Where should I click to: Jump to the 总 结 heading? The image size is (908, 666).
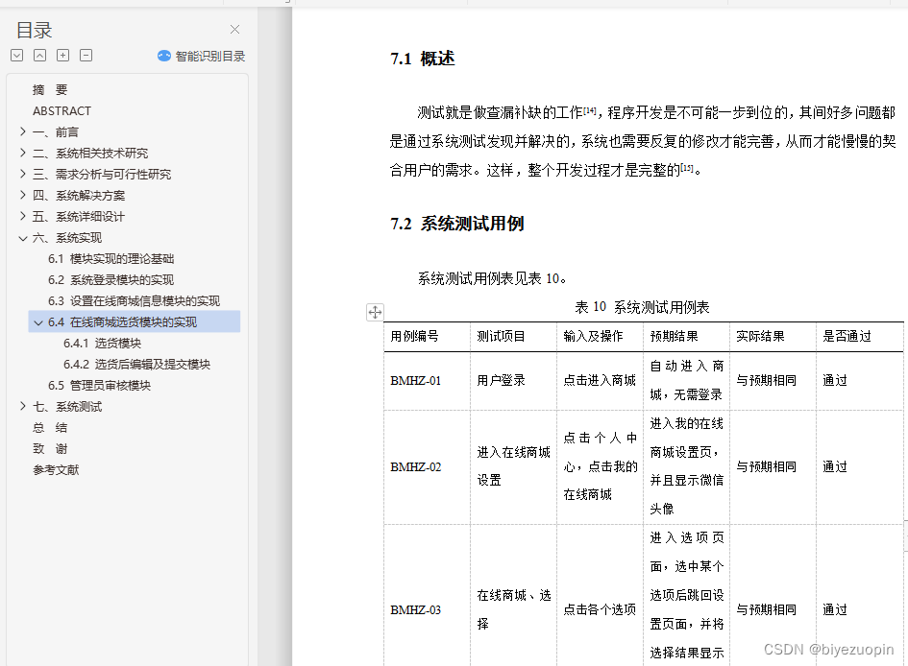pos(50,428)
